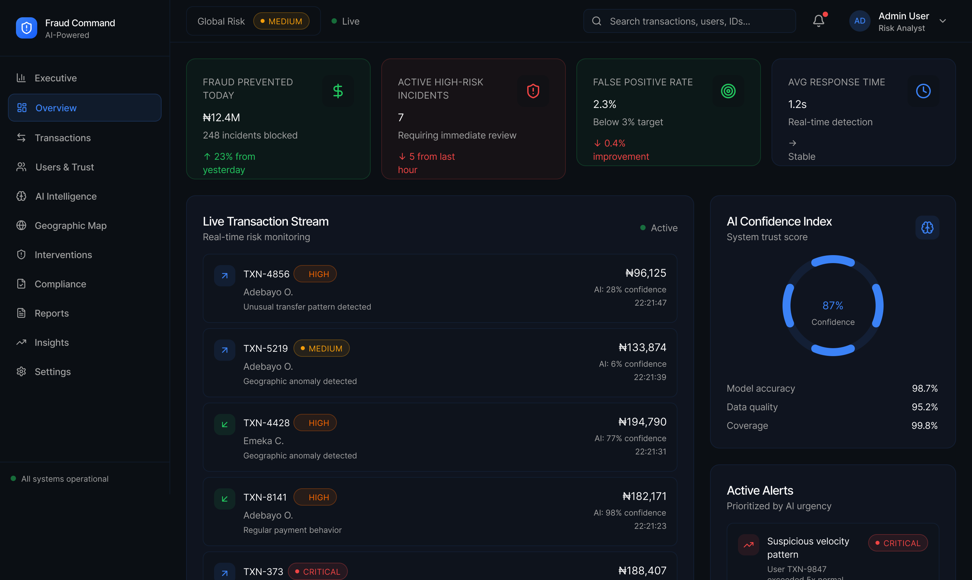Click the incoming arrow icon for TXN-4428
The height and width of the screenshot is (580, 972).
click(224, 425)
